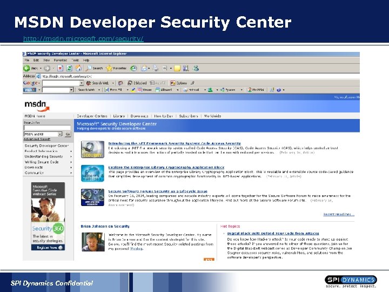The width and height of the screenshot is (389, 292).
Task: Open Developer Centers in MSDN nav
Action: tap(92, 116)
